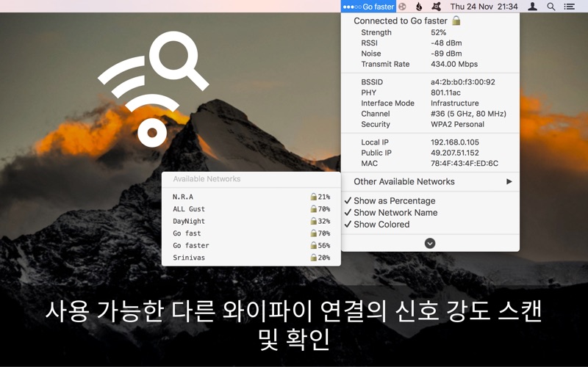
Task: Open the user account icon in the menu bar
Action: pyautogui.click(x=532, y=7)
